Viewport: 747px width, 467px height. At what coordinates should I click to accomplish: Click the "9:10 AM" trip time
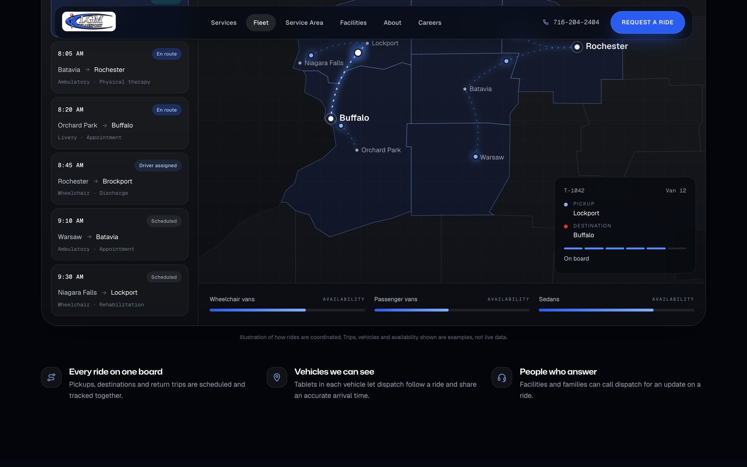(71, 221)
